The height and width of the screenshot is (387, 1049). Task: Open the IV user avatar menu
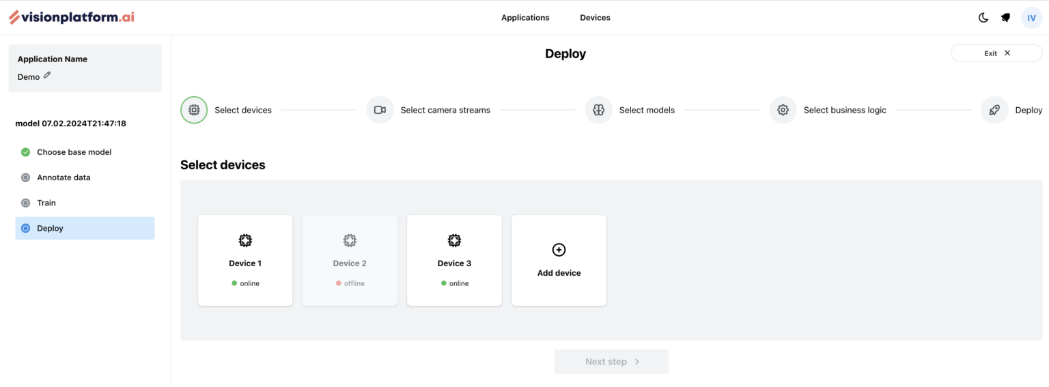[x=1031, y=18]
